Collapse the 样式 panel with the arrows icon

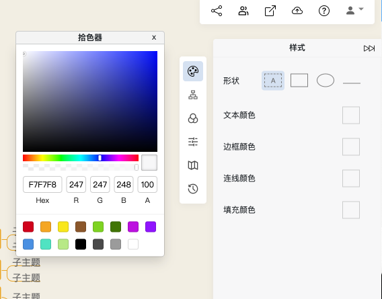click(369, 48)
